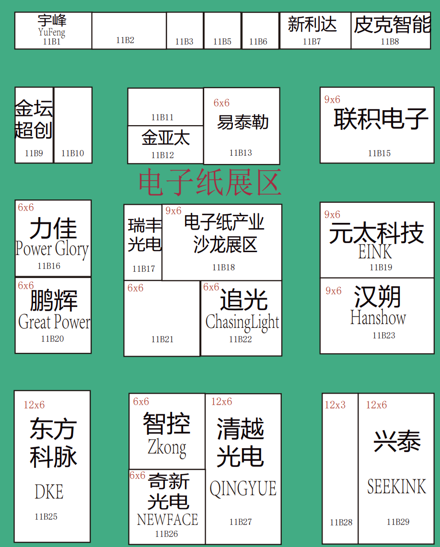The image size is (440, 547).
Task: Click the 电子纸展区 zone title
Action: tap(210, 183)
